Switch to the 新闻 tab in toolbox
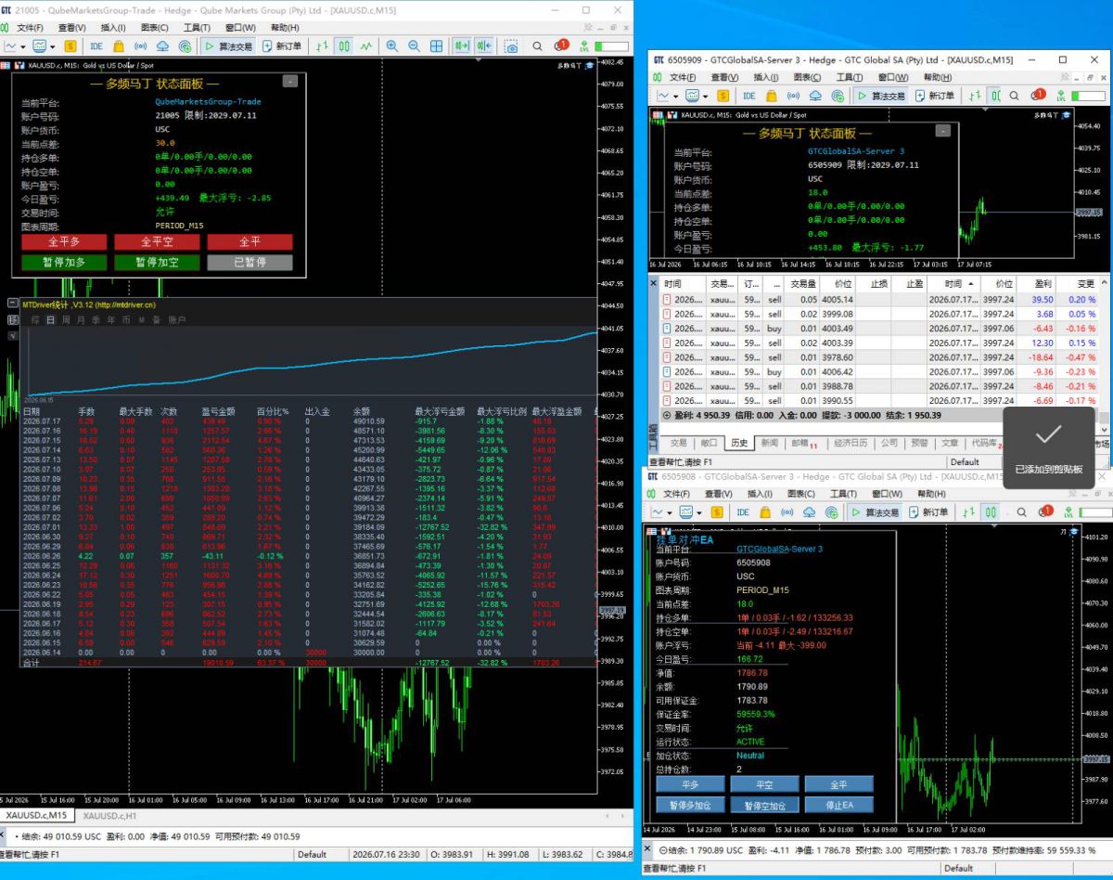Image resolution: width=1113 pixels, height=880 pixels. (770, 443)
